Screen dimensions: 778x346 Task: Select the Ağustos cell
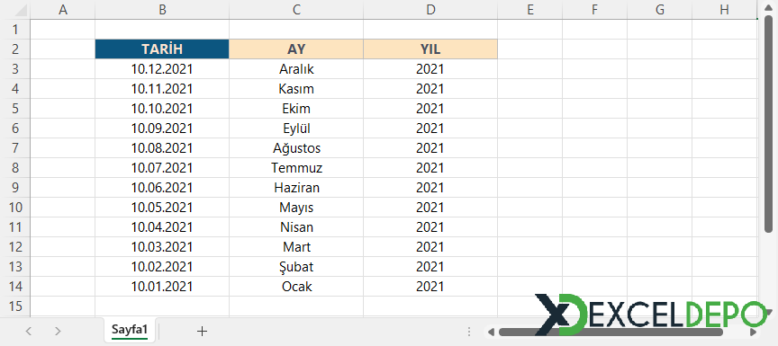tap(296, 148)
